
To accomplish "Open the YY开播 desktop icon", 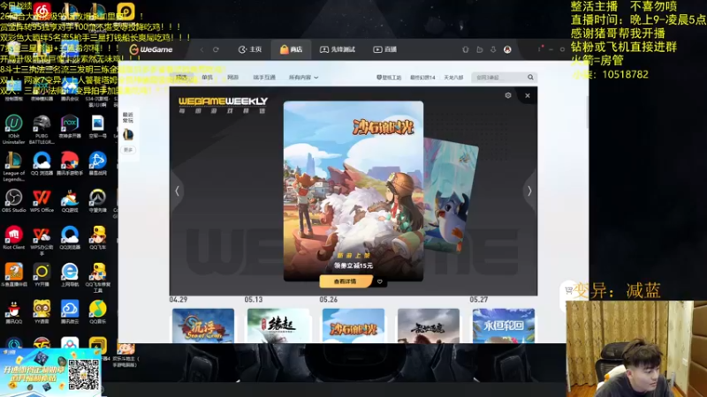I will coord(42,274).
